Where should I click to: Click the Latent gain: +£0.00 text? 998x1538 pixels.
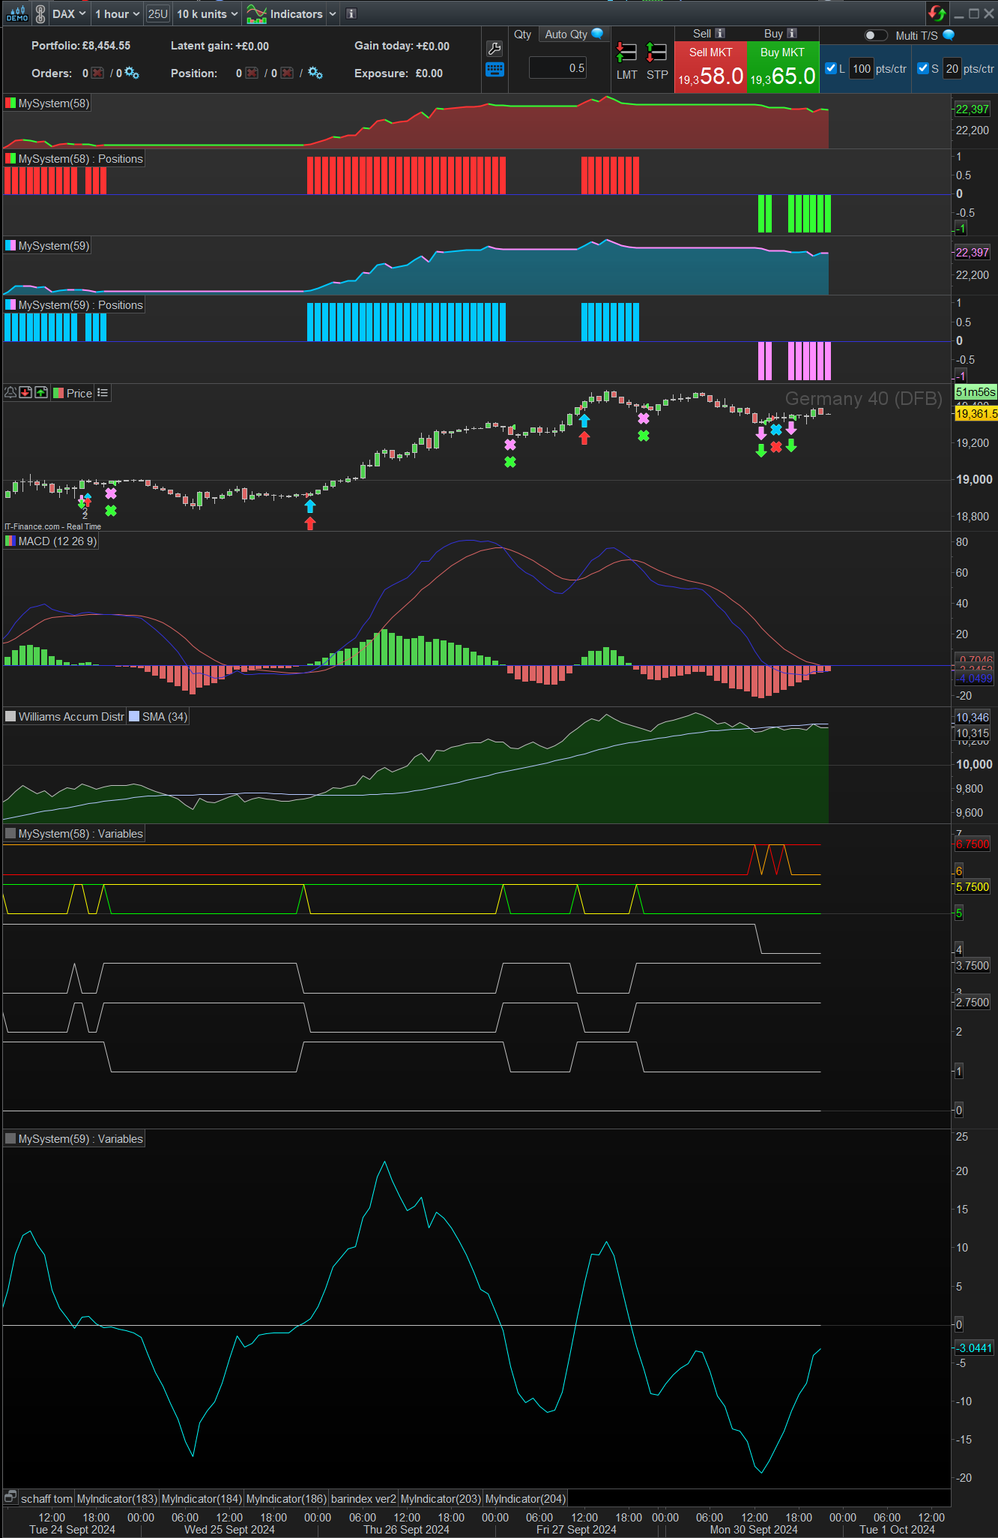tap(220, 46)
